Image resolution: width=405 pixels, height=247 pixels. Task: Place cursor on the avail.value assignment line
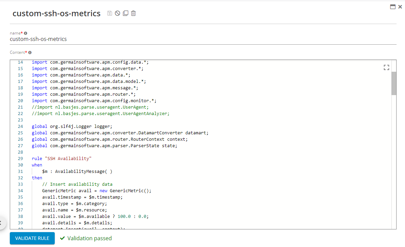[x=95, y=216]
